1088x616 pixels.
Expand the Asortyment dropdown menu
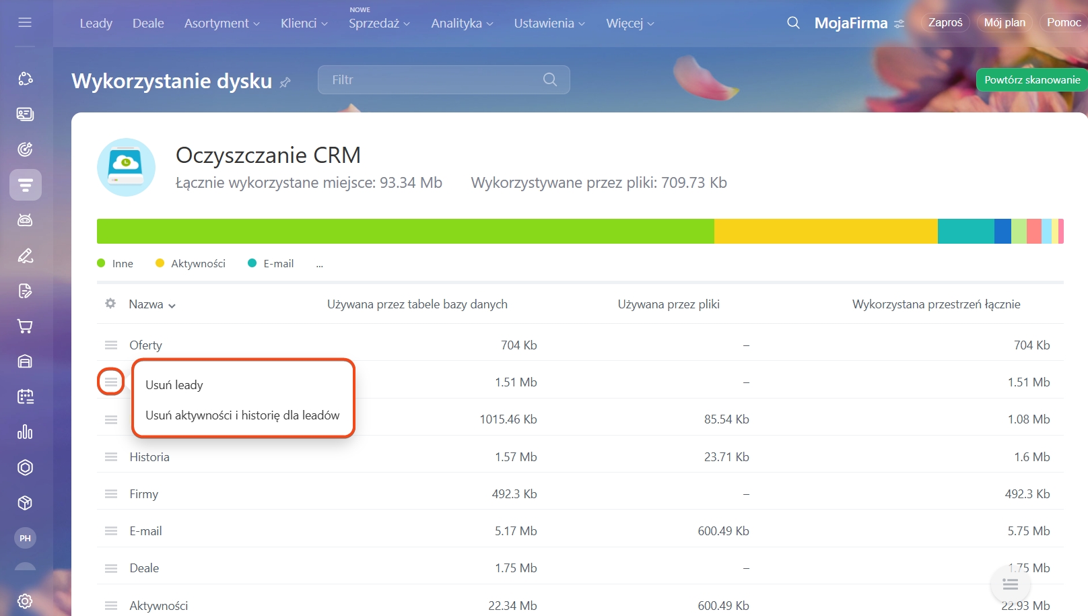point(222,24)
